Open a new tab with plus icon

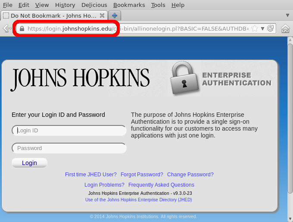115,16
